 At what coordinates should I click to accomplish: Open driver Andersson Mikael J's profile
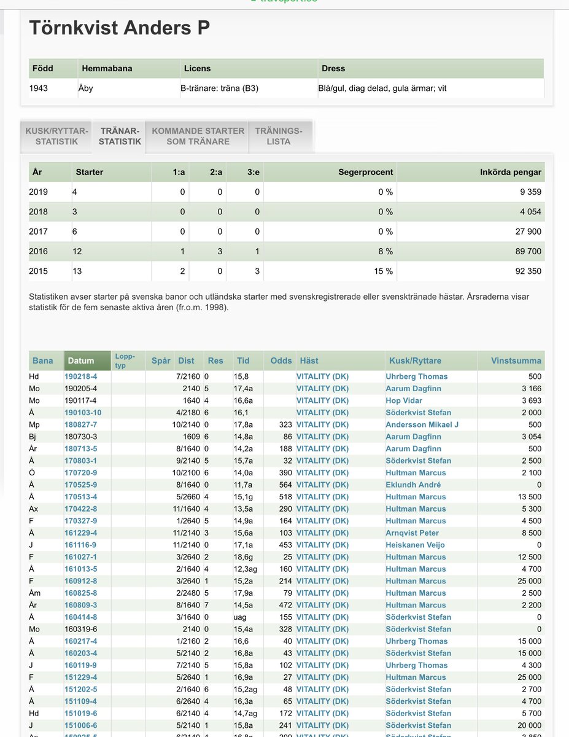[x=422, y=424]
